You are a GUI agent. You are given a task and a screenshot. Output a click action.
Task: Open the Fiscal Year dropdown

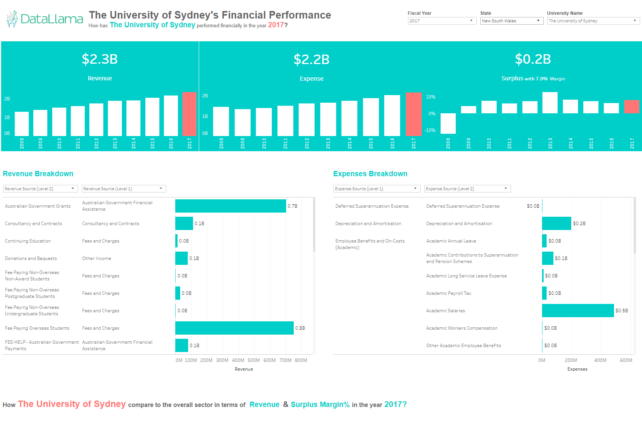[442, 21]
